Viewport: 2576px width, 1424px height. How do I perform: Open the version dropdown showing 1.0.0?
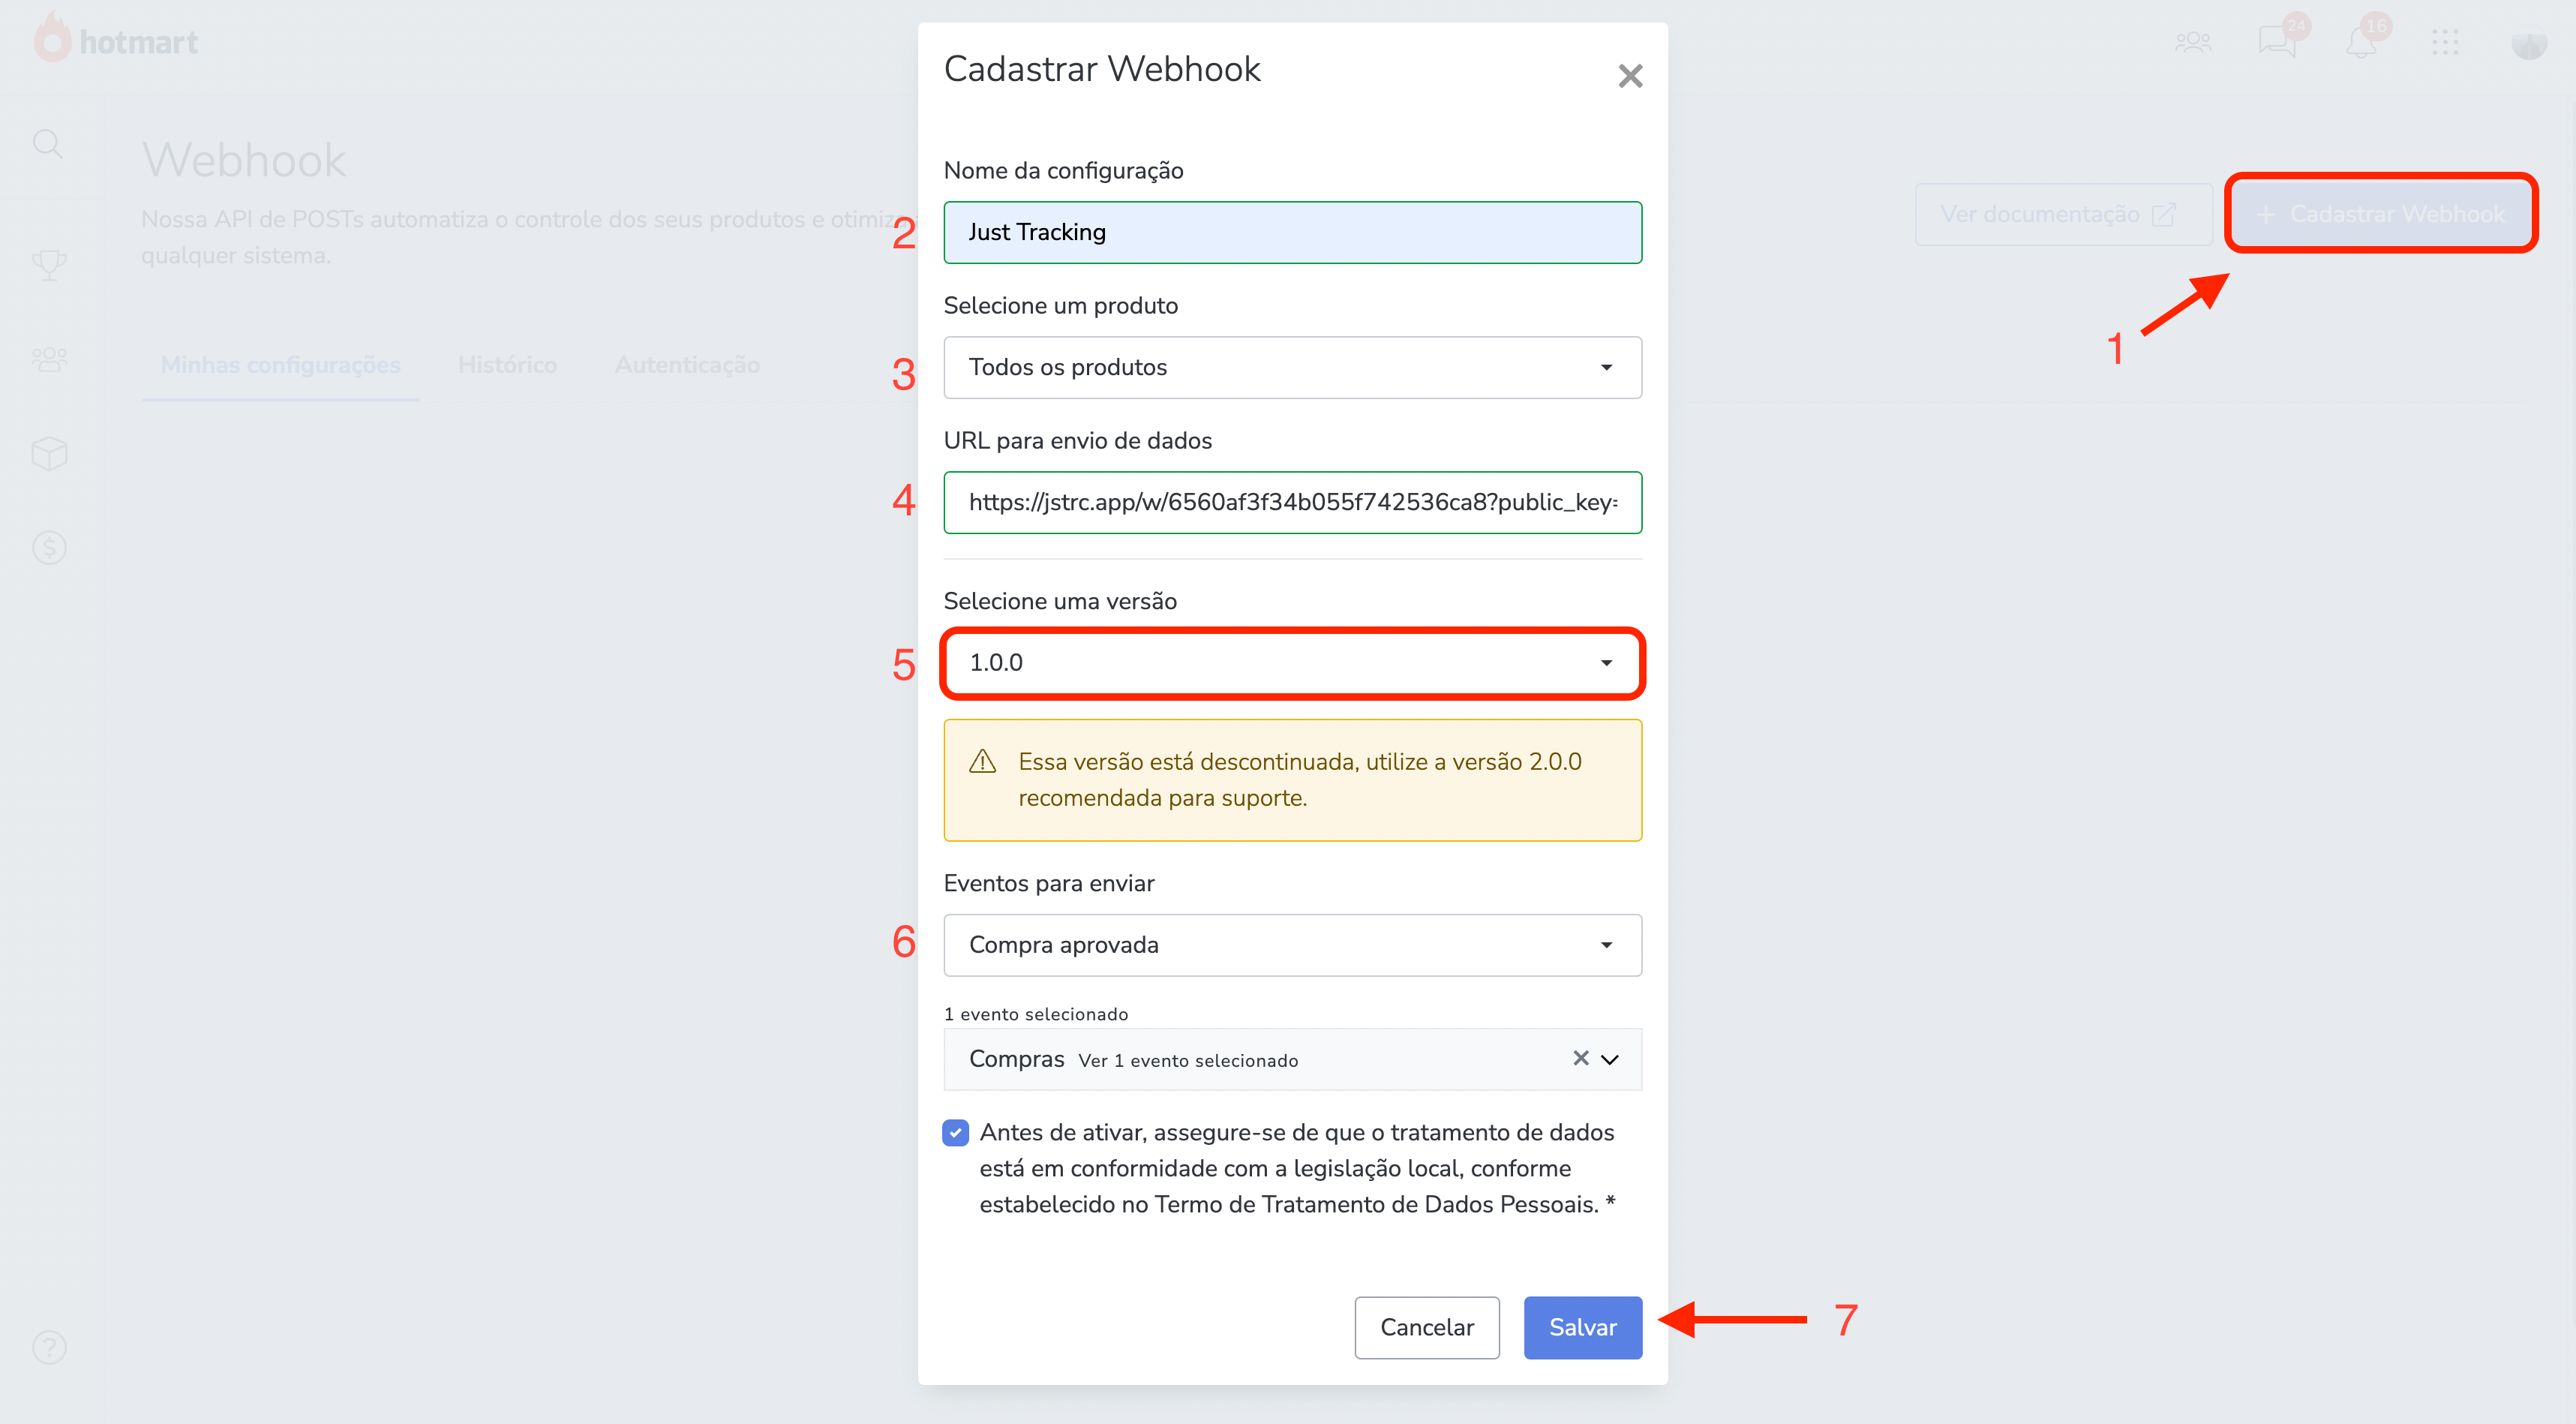tap(1292, 662)
